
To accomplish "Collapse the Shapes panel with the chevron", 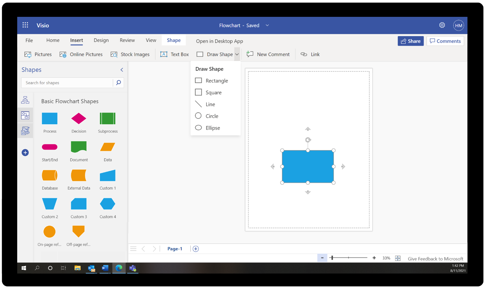I will coord(122,70).
